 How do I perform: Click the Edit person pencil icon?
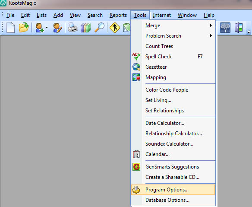[x=57, y=28]
